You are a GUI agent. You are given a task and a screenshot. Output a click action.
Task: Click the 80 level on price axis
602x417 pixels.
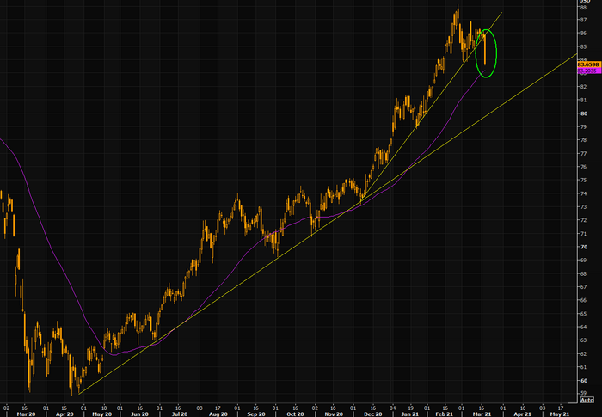coord(583,113)
